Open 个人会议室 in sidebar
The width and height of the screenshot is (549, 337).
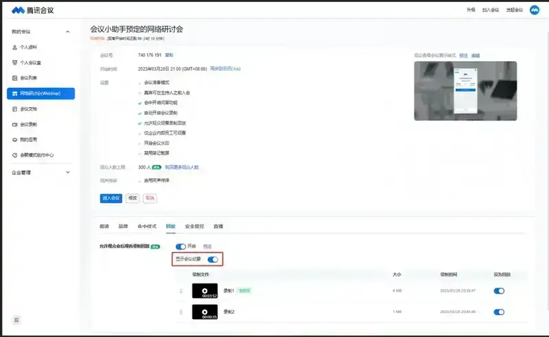[30, 62]
